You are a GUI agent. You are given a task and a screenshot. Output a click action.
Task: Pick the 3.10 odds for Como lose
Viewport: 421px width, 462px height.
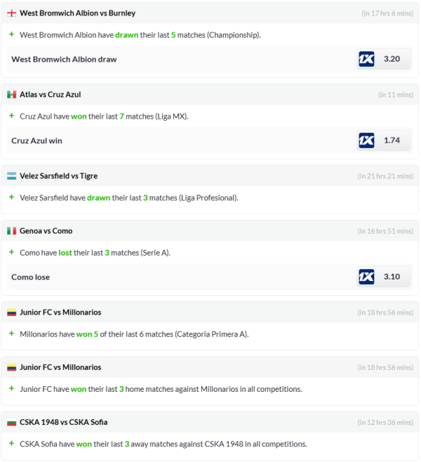pyautogui.click(x=392, y=277)
